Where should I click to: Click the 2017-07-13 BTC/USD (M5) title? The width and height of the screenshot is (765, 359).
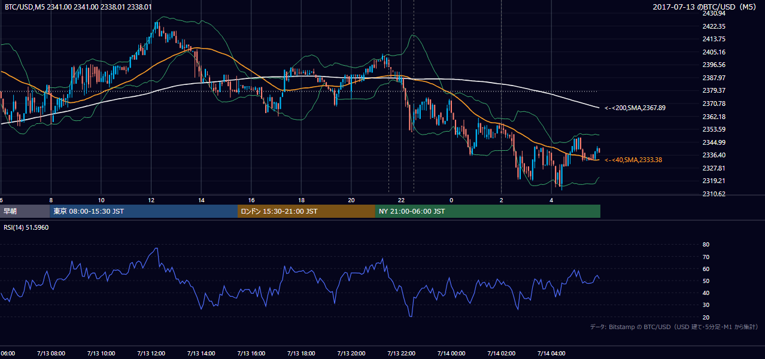click(x=706, y=7)
